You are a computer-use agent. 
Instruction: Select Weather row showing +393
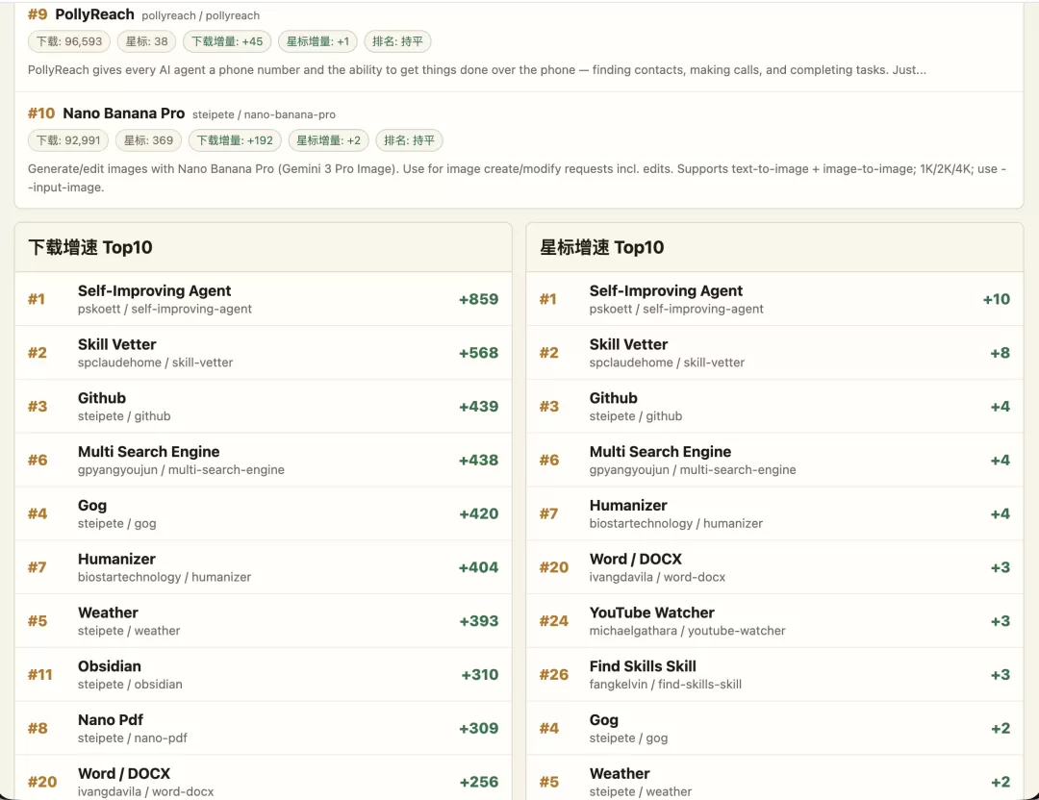click(263, 620)
